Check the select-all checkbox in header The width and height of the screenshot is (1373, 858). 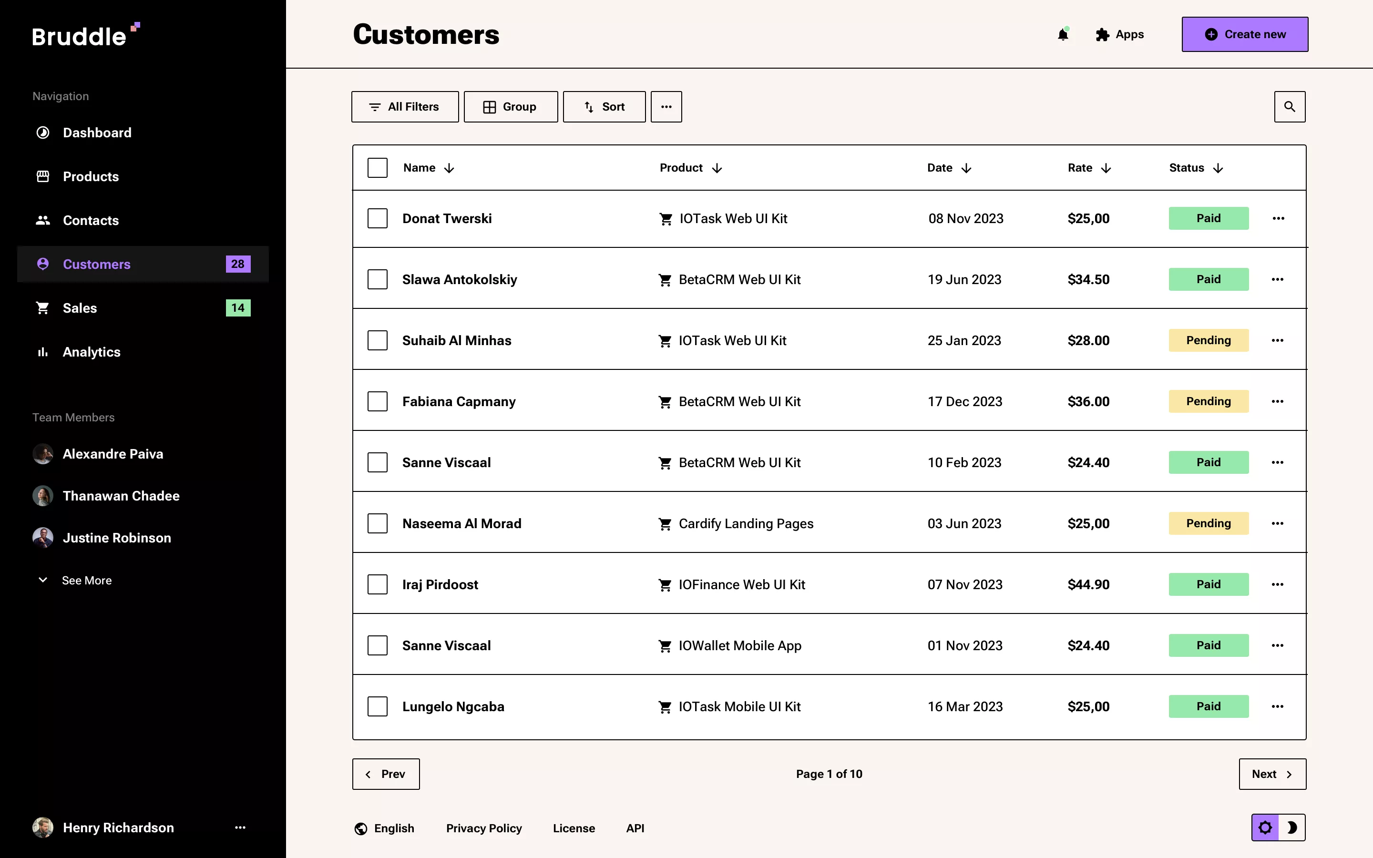point(377,168)
